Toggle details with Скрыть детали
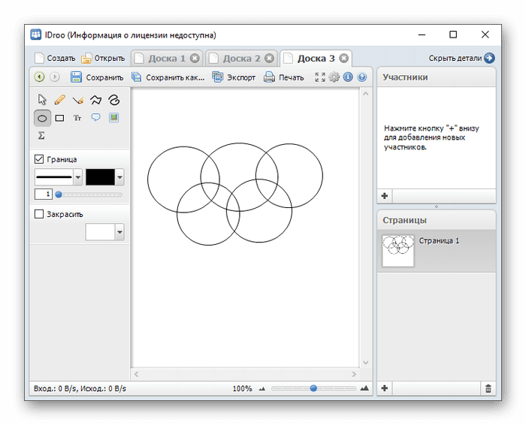The width and height of the screenshot is (526, 425). (461, 58)
